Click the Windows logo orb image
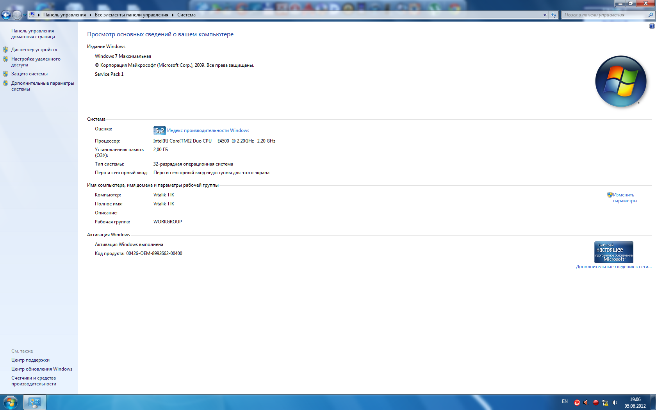The image size is (656, 410). pos(620,81)
